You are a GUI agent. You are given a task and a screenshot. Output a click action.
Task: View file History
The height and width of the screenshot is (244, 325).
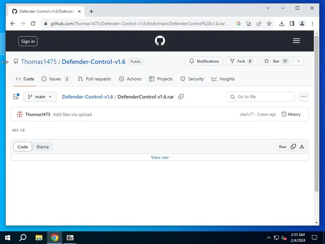click(291, 114)
